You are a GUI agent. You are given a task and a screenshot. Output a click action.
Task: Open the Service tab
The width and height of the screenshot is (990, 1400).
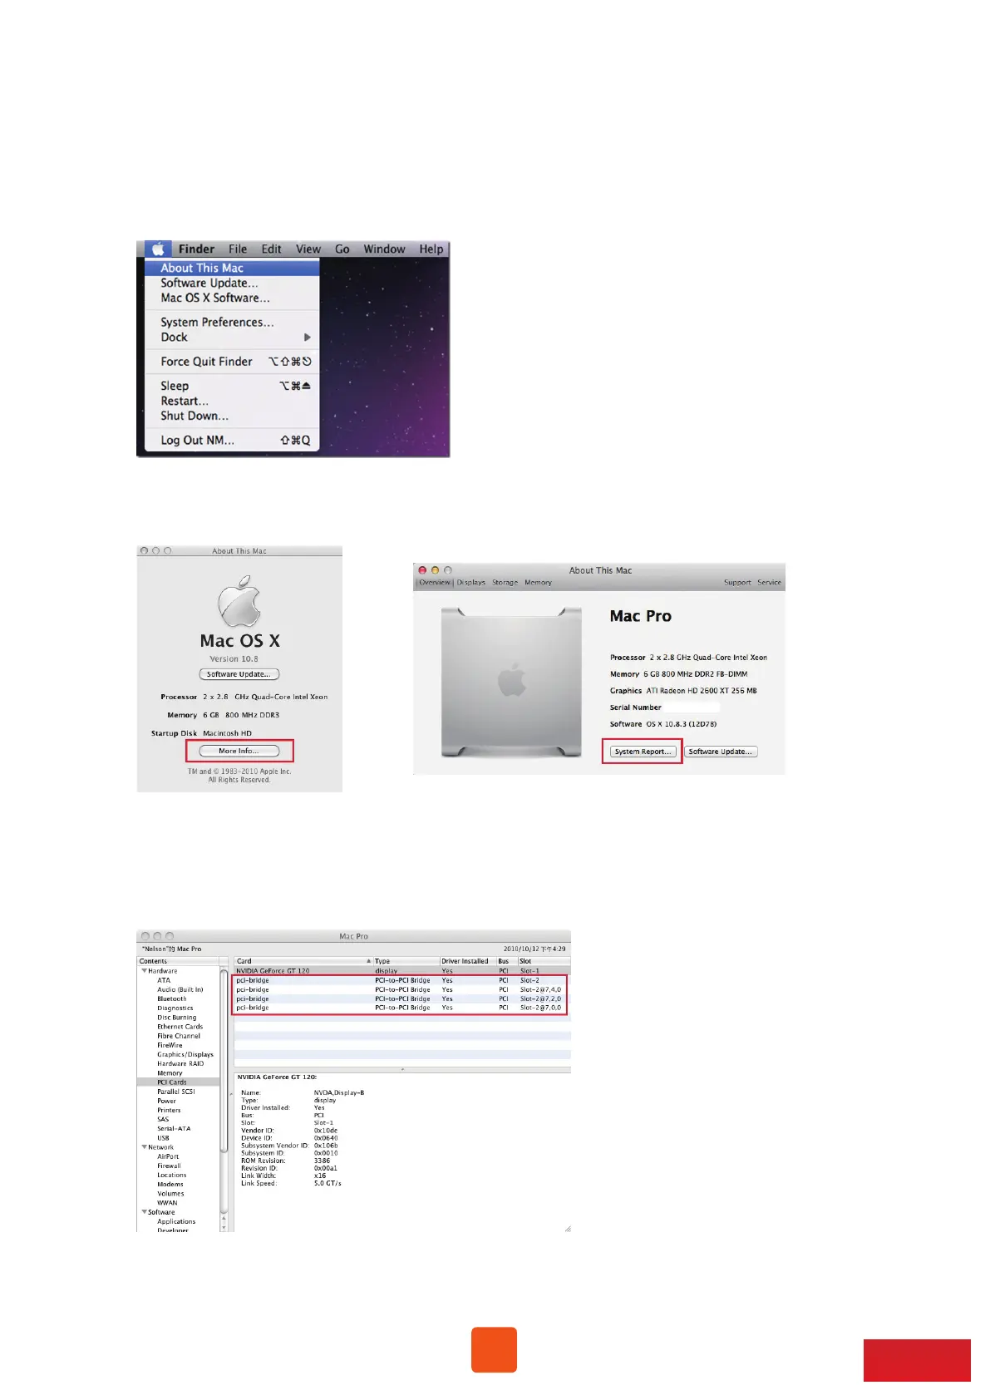click(x=770, y=583)
